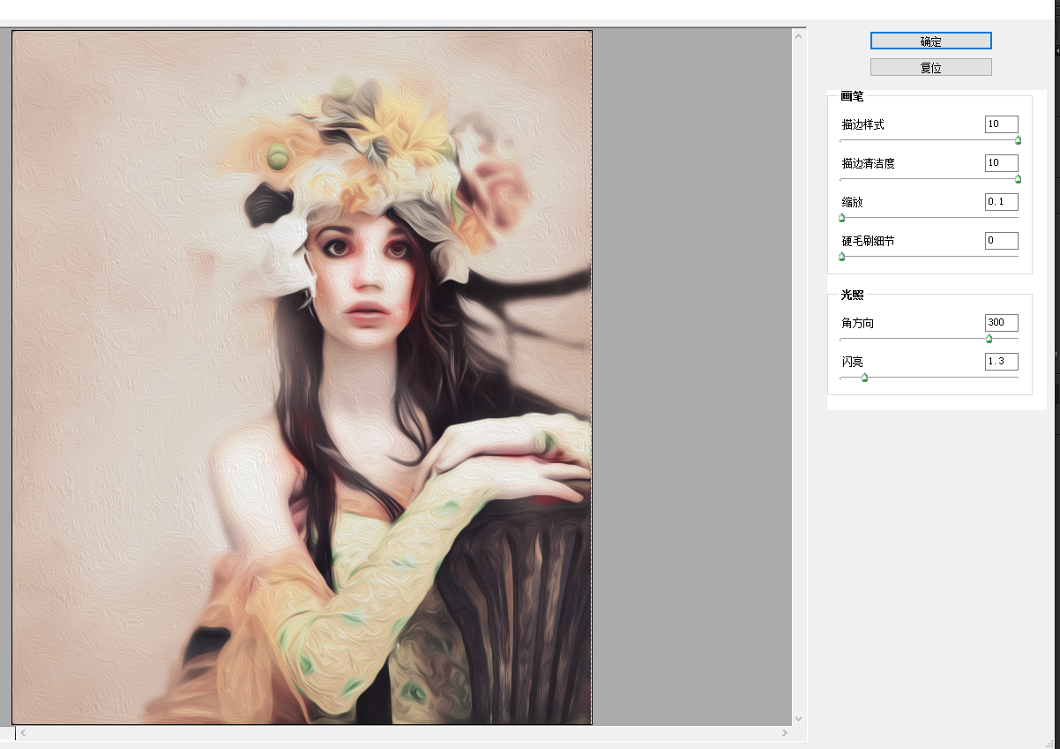Click the 角方向 slider handle

[989, 339]
